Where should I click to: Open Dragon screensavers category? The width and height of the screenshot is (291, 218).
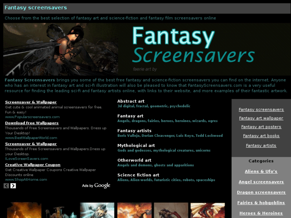(261, 192)
